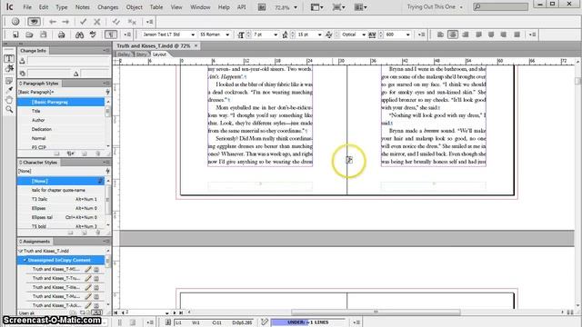
Task: Open the font family Janson Text dropdown
Action: coord(193,35)
